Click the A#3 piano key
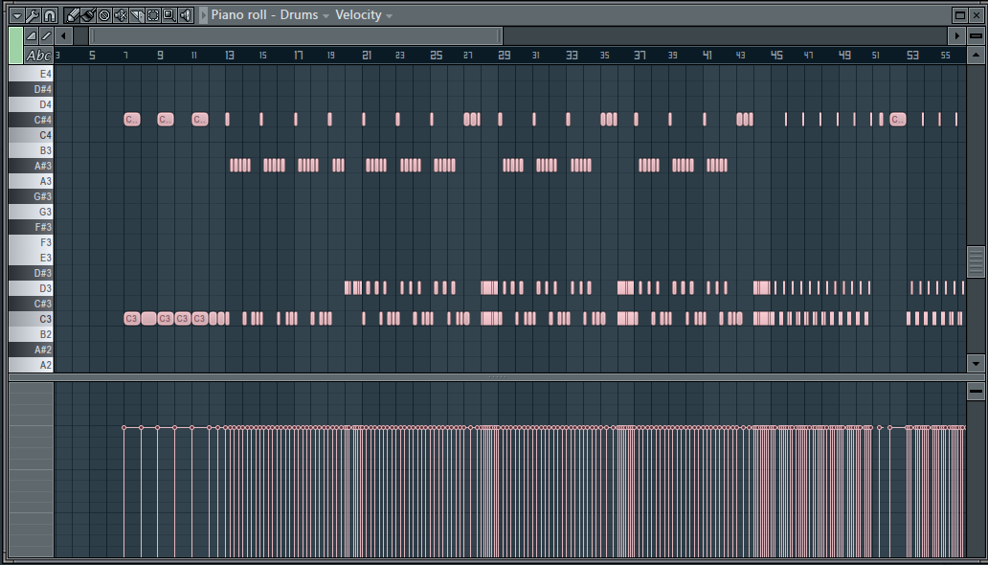Screen dimensions: 988x565 pos(31,166)
